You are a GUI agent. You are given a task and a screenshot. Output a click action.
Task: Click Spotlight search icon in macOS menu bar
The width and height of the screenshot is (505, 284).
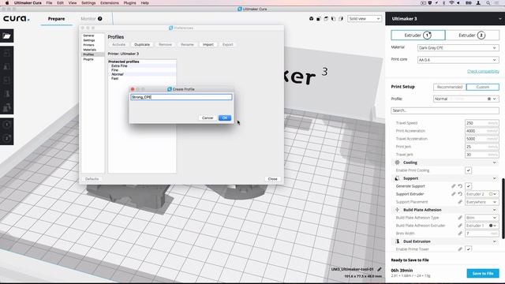click(x=488, y=3)
